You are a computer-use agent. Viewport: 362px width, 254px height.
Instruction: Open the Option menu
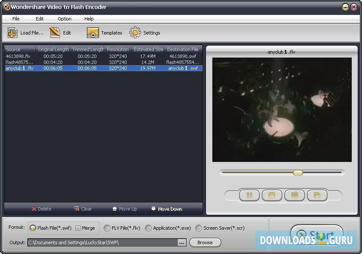click(64, 19)
